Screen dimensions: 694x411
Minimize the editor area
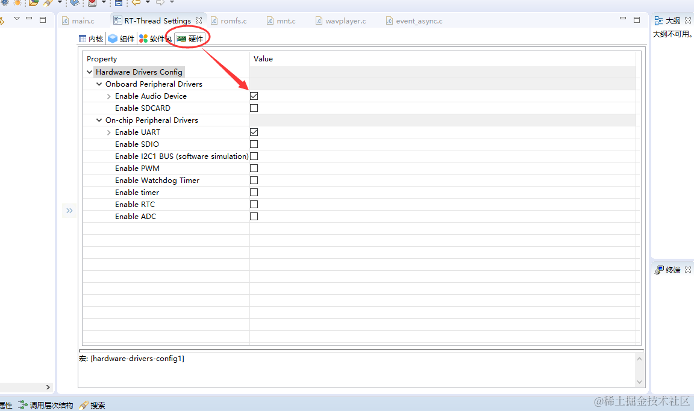[623, 19]
